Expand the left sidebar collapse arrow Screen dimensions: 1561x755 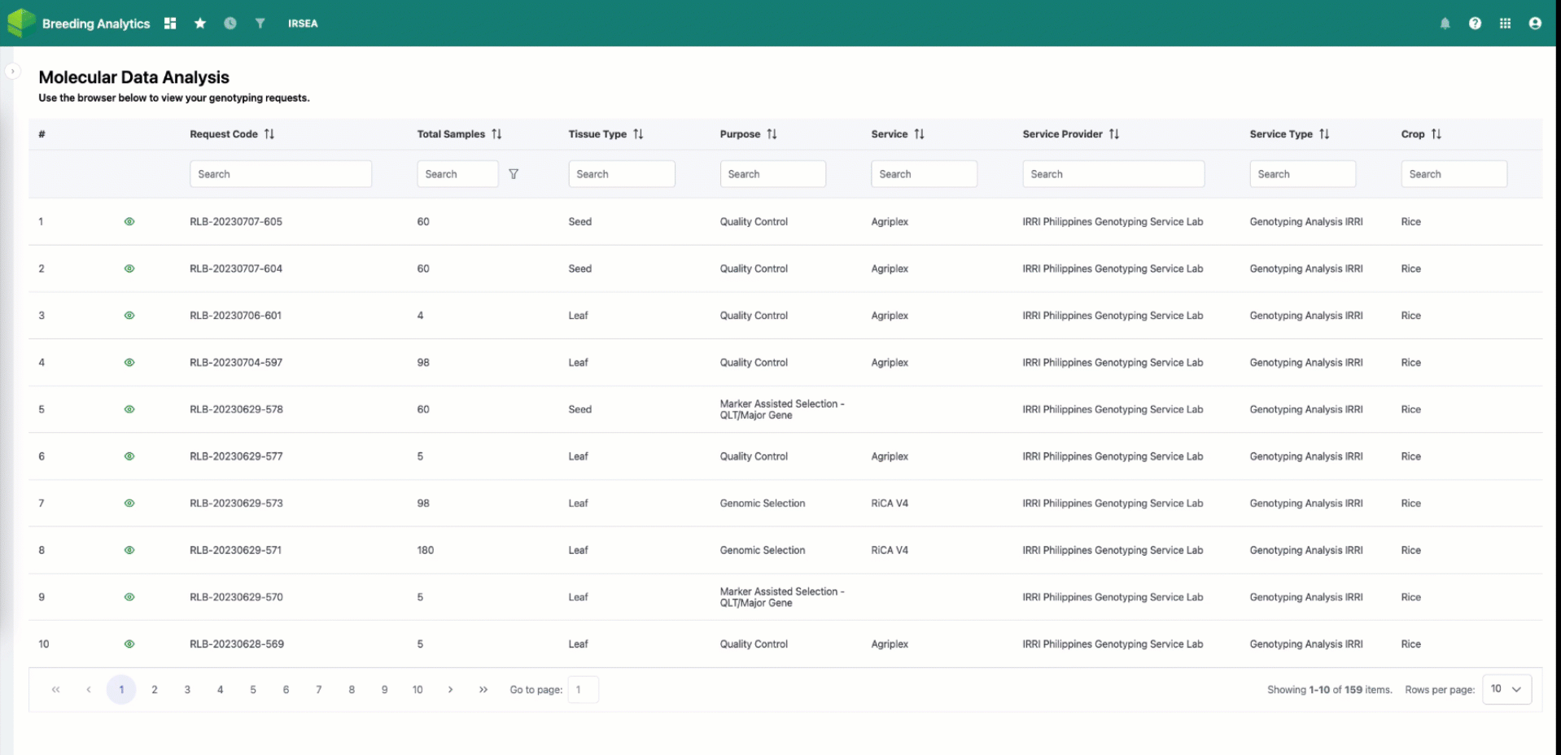point(12,72)
